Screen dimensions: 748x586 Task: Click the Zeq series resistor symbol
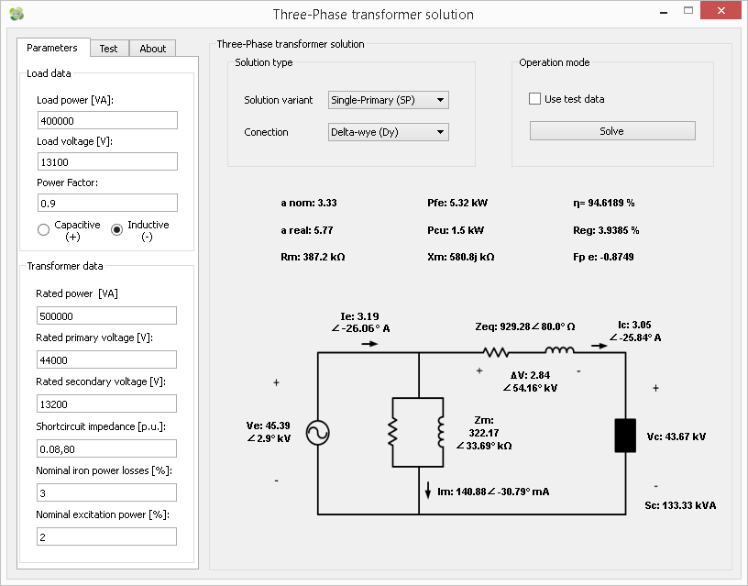496,353
